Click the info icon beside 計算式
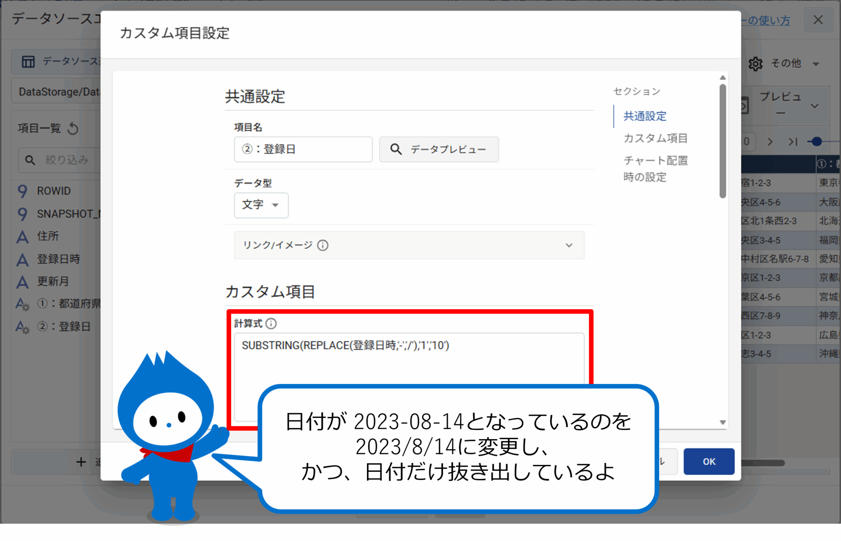This screenshot has width=841, height=541. [271, 324]
